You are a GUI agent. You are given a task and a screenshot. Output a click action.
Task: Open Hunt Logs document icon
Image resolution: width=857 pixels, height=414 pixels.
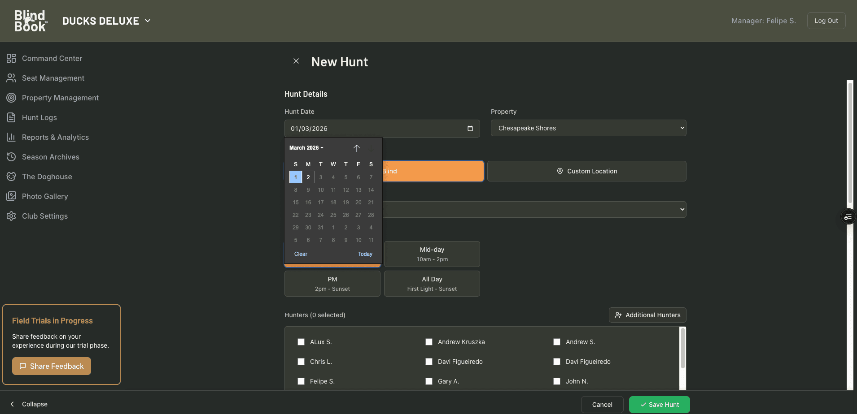12,117
